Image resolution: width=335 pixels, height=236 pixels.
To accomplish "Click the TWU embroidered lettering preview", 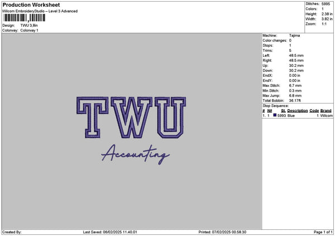I will pos(131,117).
